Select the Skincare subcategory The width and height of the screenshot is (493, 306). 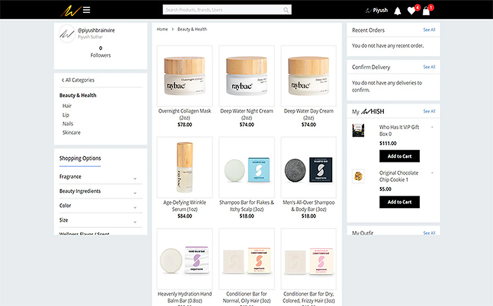point(71,133)
